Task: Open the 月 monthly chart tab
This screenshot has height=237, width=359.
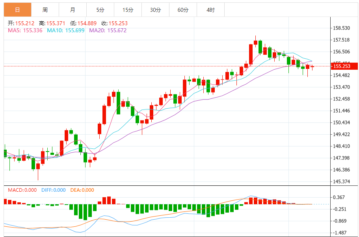Action: coord(73,10)
